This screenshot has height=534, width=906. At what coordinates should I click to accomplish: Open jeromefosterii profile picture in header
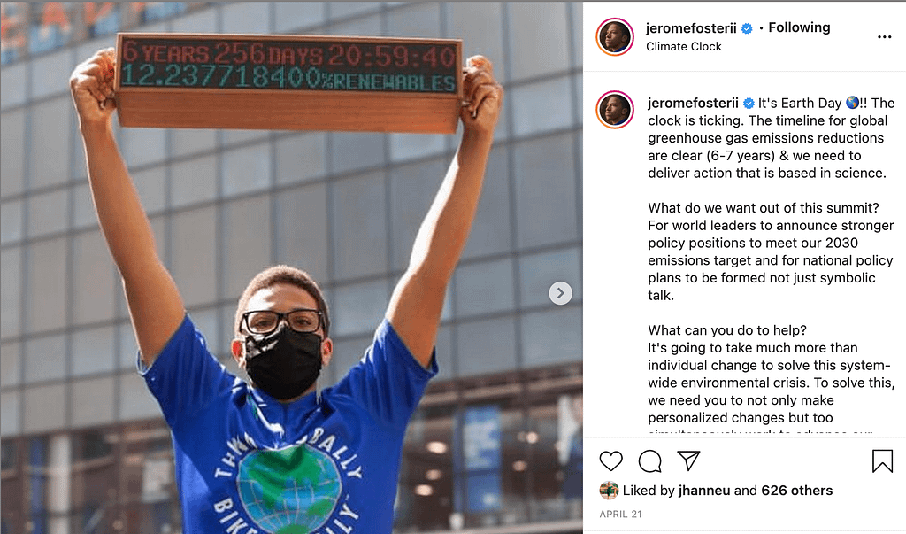(x=615, y=37)
